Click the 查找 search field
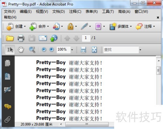The height and width of the screenshot is (129, 163). [x=121, y=50]
